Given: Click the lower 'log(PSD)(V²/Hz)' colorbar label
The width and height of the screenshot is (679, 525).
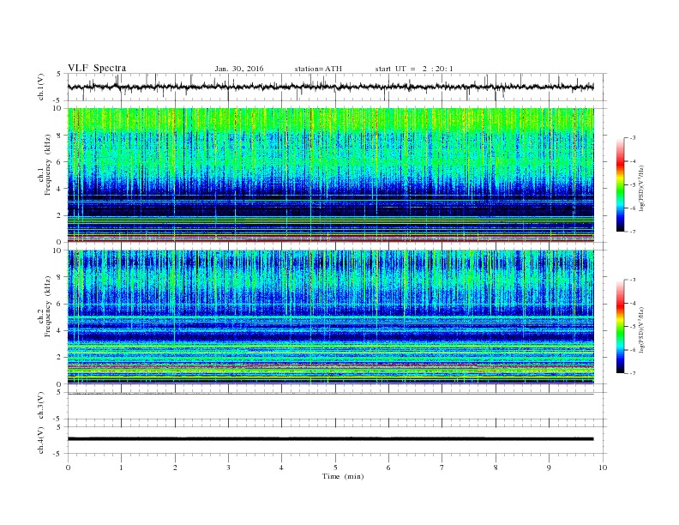Looking at the screenshot, I should click(x=641, y=329).
